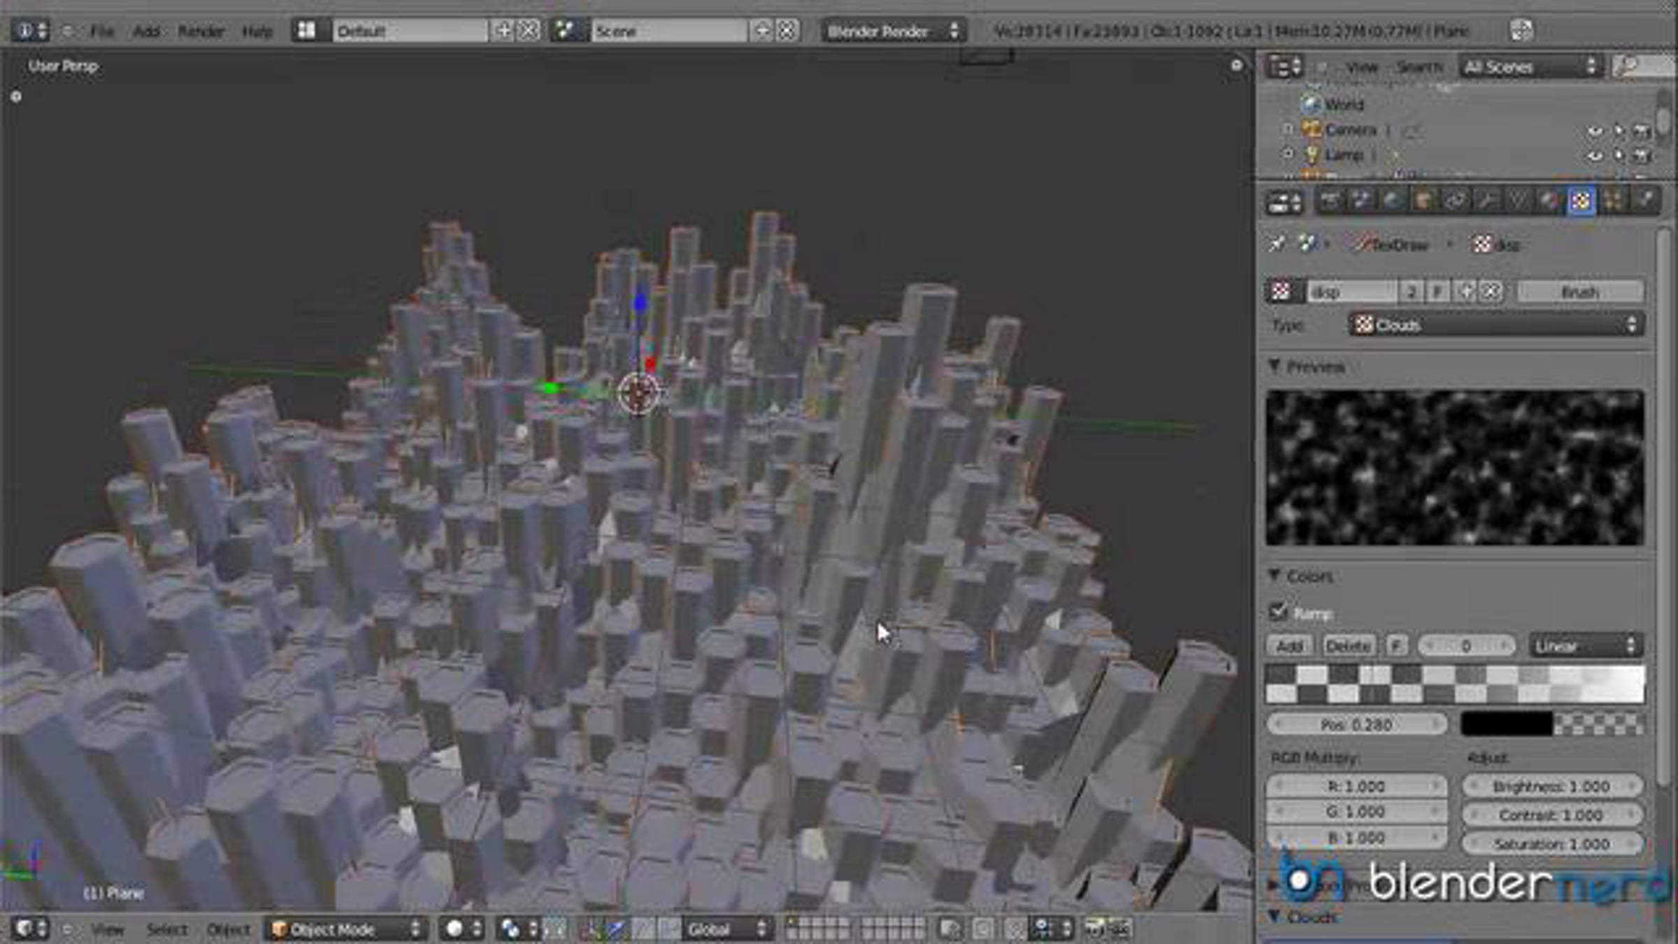Screen dimensions: 1678x944
Task: Hide the Camera with its eye icon
Action: click(1595, 131)
